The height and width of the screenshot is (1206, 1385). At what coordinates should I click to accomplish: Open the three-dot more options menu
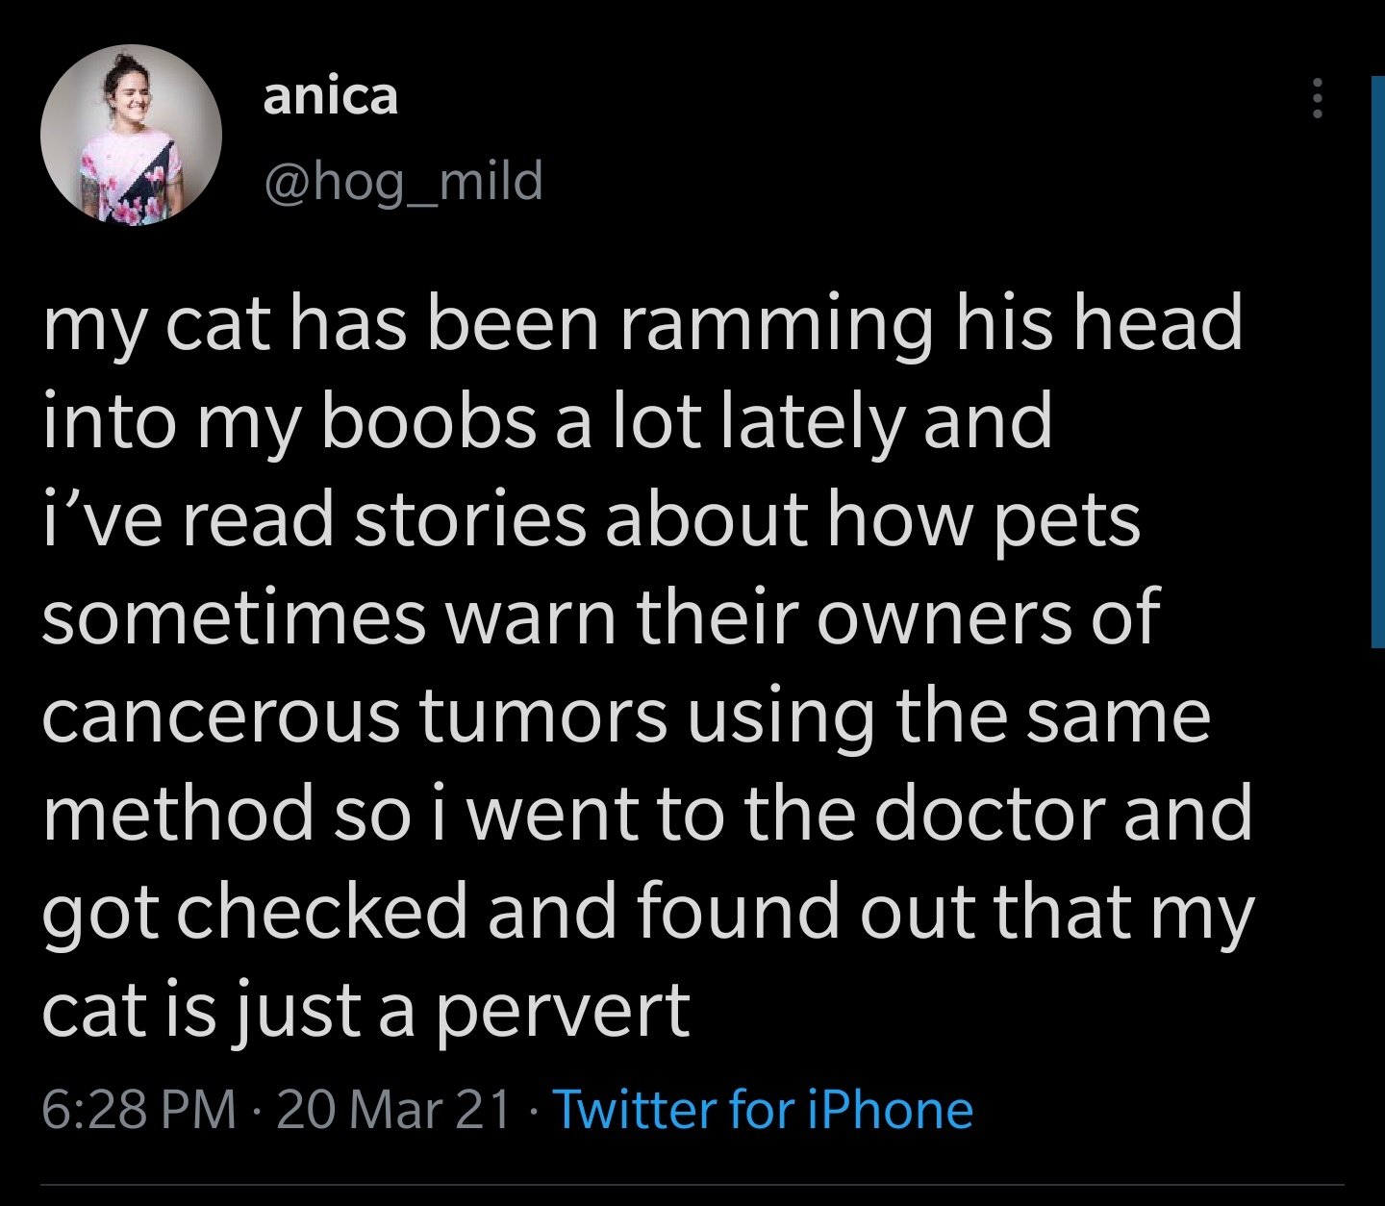(1318, 98)
